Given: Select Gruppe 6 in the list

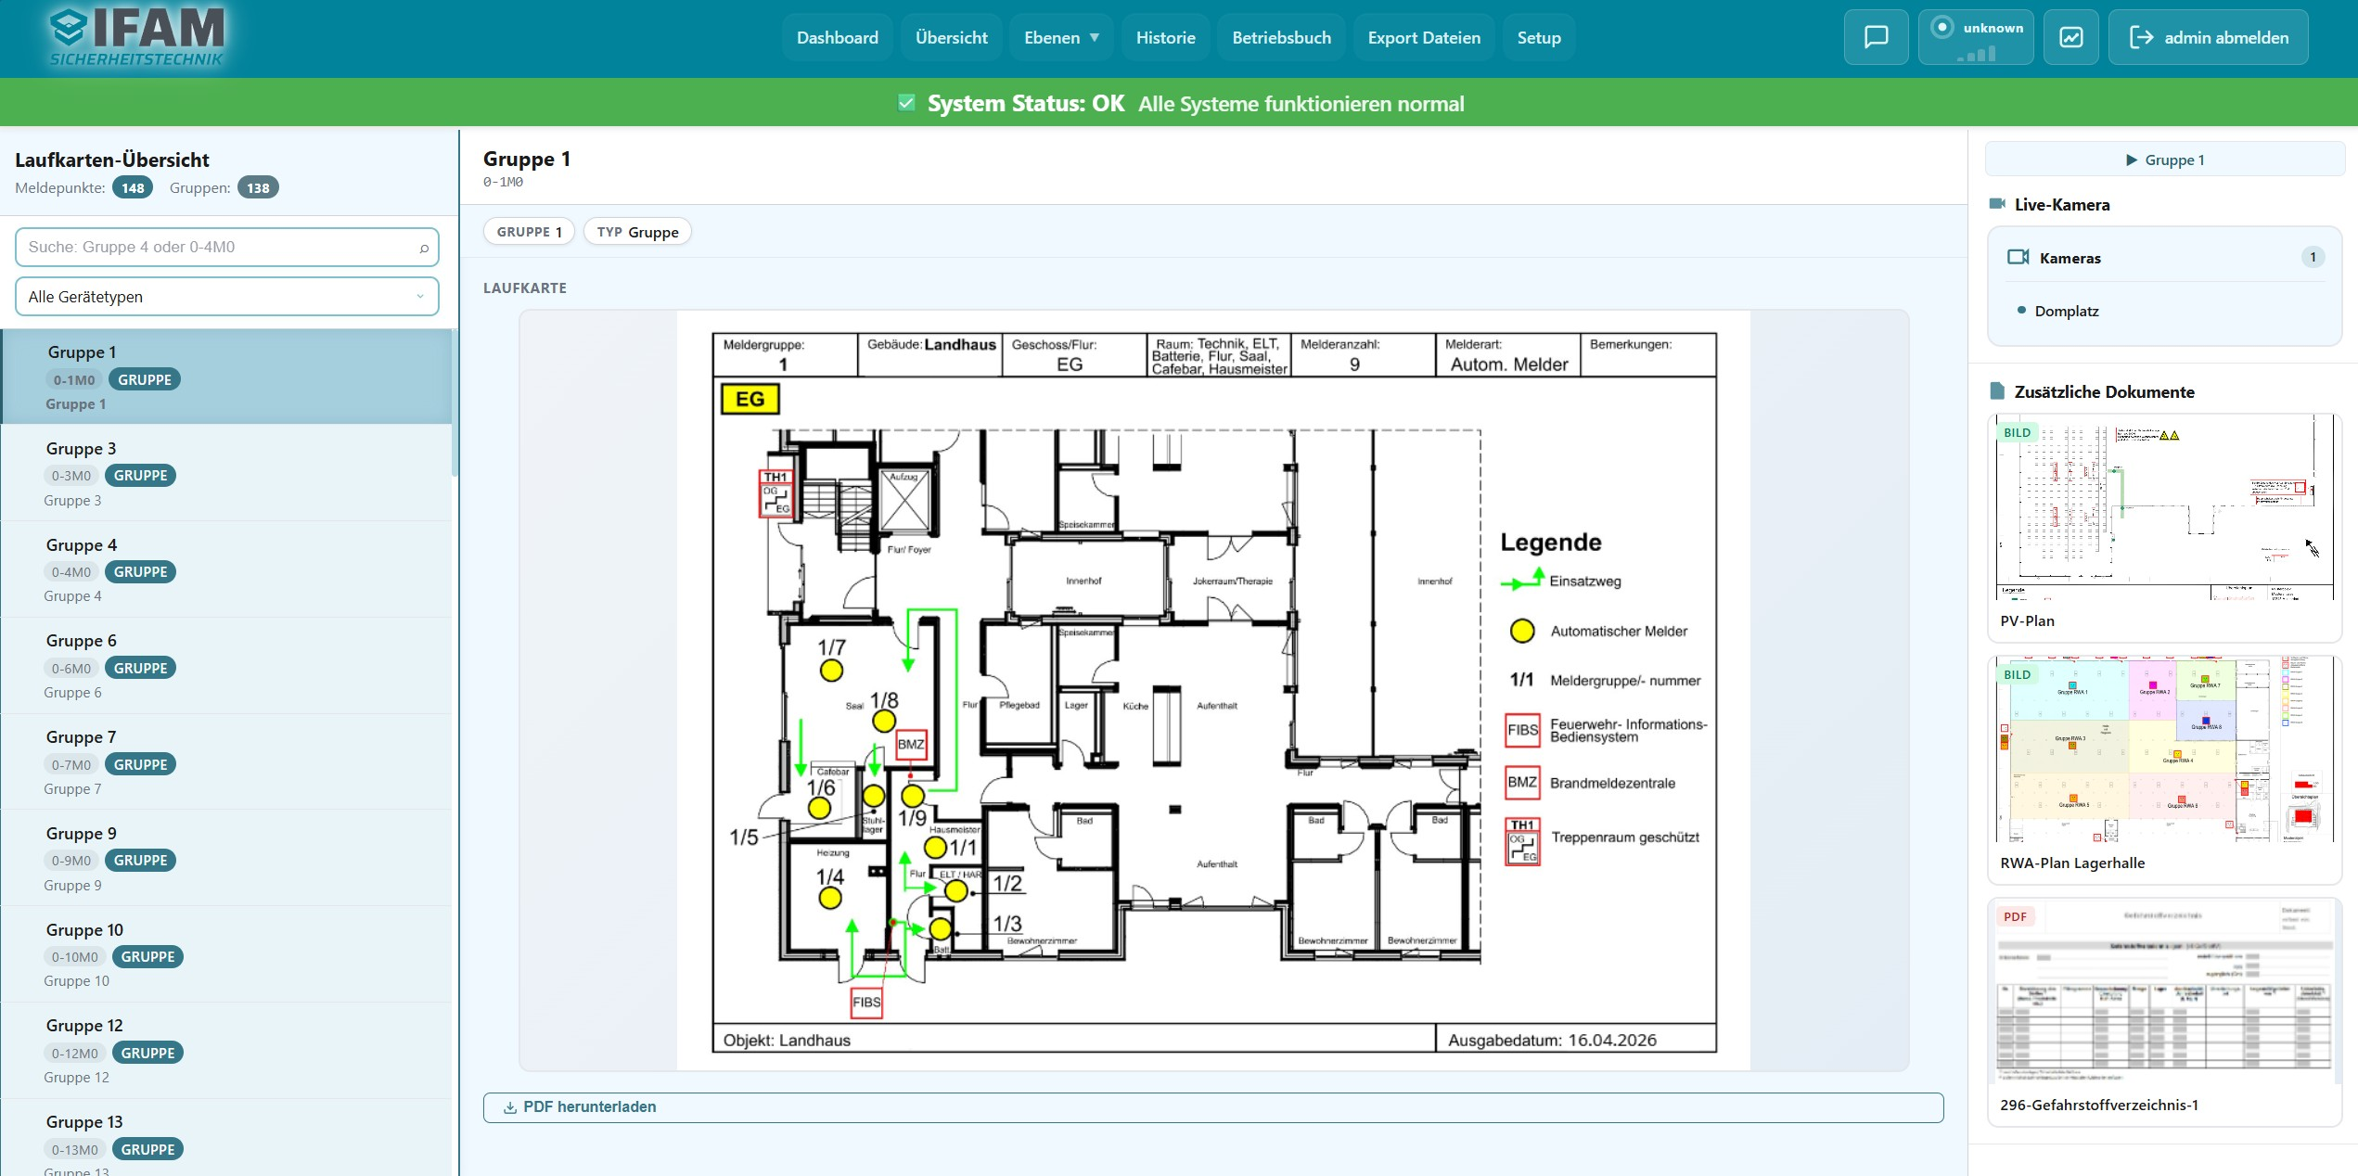Looking at the screenshot, I should coord(225,666).
